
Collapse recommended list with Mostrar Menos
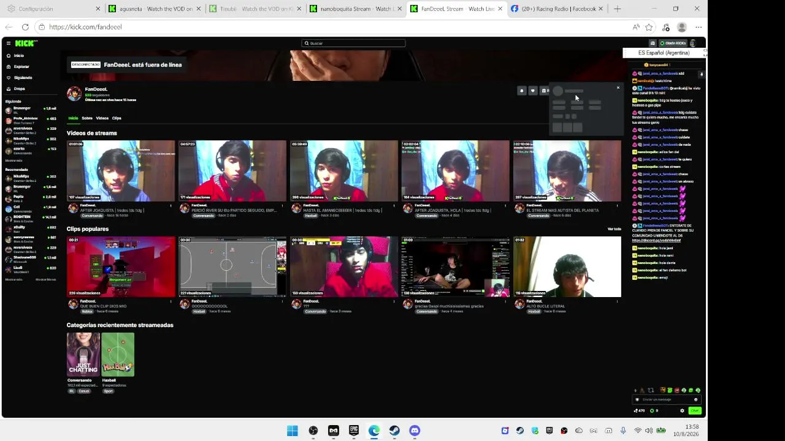46,279
